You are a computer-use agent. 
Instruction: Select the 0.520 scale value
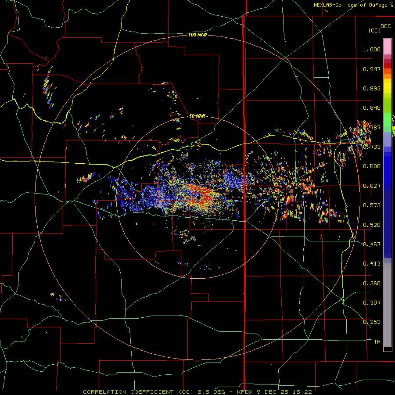(372, 225)
